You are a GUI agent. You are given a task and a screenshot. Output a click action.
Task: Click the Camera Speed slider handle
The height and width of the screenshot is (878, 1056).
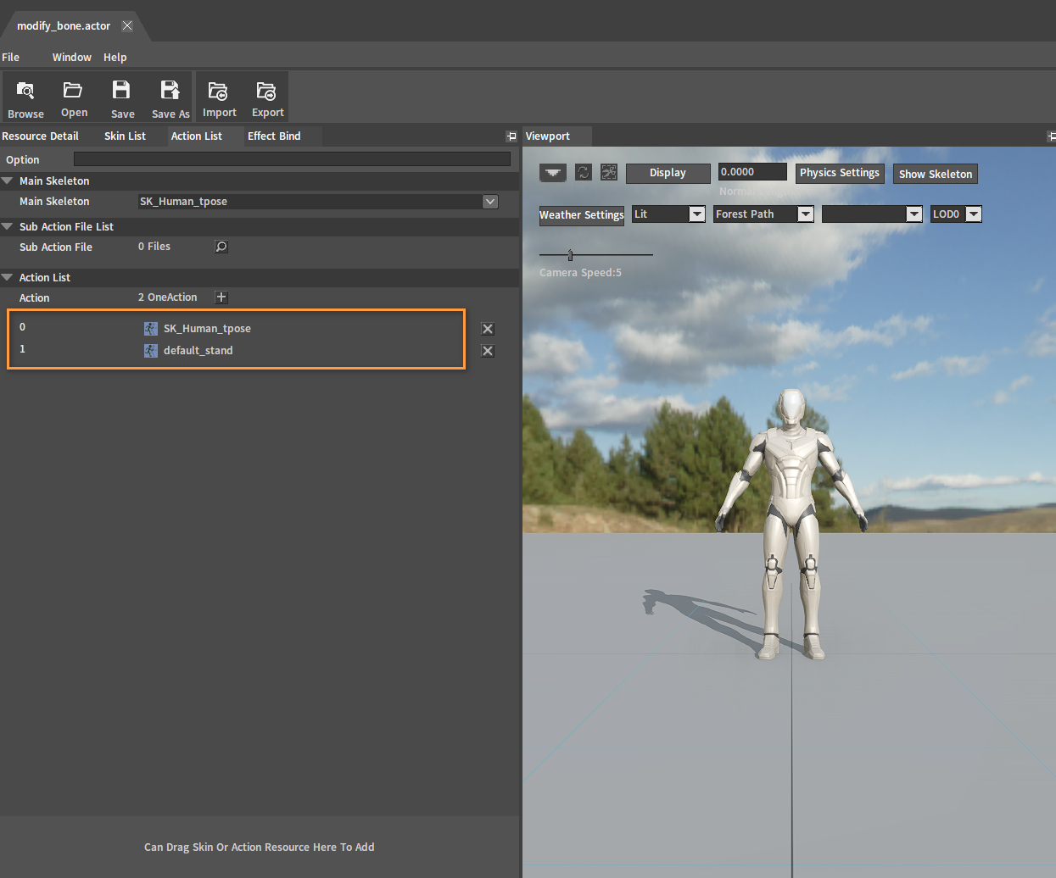[570, 255]
